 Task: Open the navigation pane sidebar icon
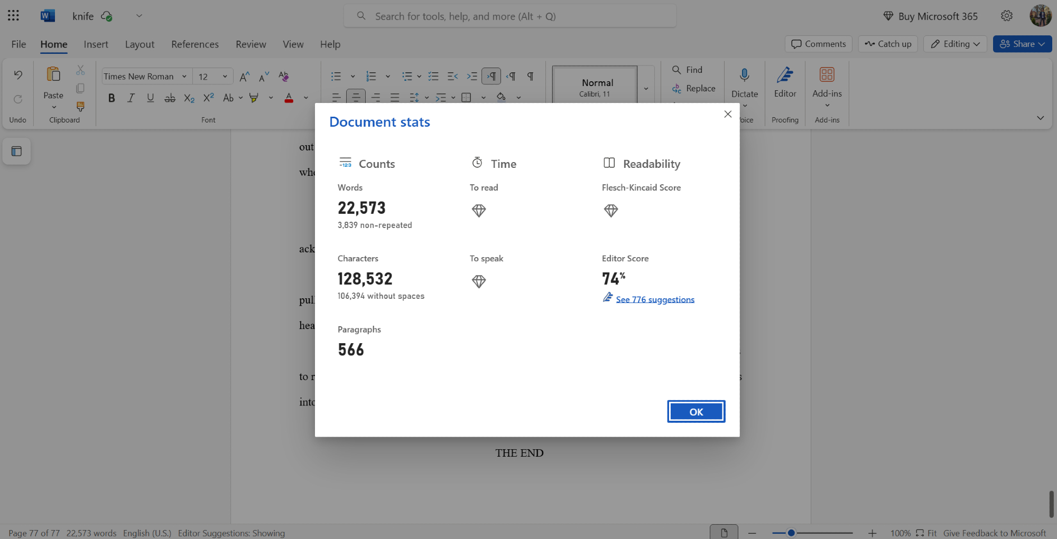tap(16, 152)
